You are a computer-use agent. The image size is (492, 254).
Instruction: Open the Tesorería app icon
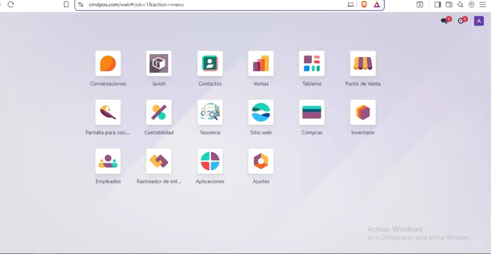click(x=210, y=112)
